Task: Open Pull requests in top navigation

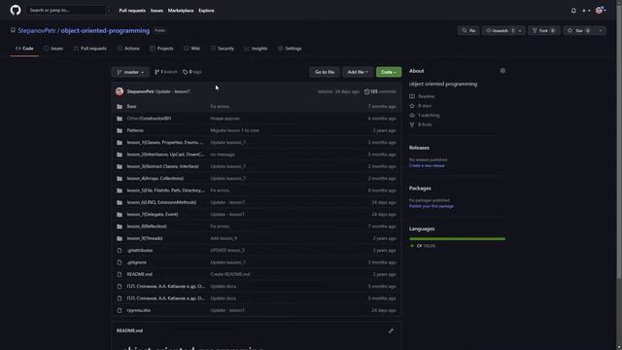Action: click(x=132, y=11)
